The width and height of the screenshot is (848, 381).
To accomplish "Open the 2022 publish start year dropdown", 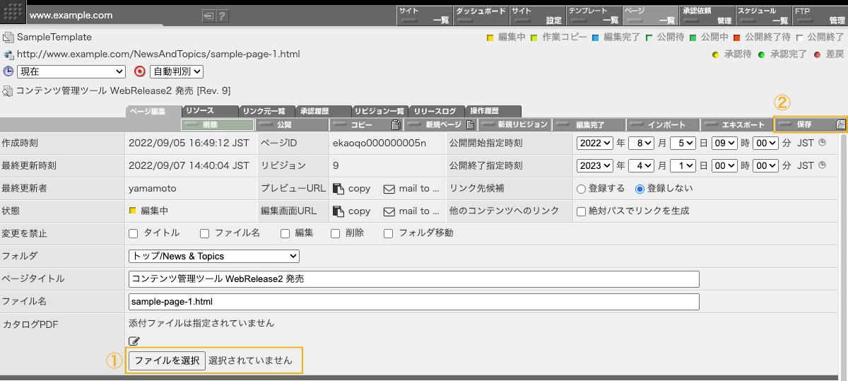I will pos(595,143).
